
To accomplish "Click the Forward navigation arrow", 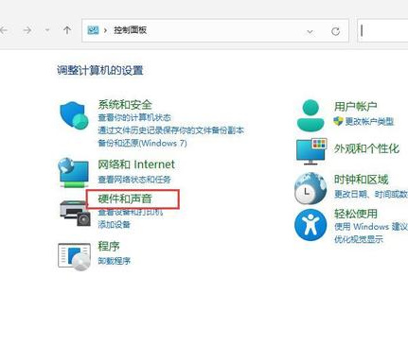I will (27, 30).
